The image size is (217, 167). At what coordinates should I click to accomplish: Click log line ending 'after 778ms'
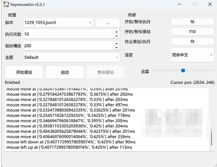[68, 116]
